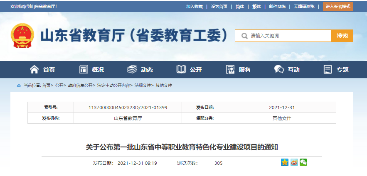The width and height of the screenshot is (367, 176).
Task: Click index number 11370000004502323D/2021-01399
Action: 128,108
